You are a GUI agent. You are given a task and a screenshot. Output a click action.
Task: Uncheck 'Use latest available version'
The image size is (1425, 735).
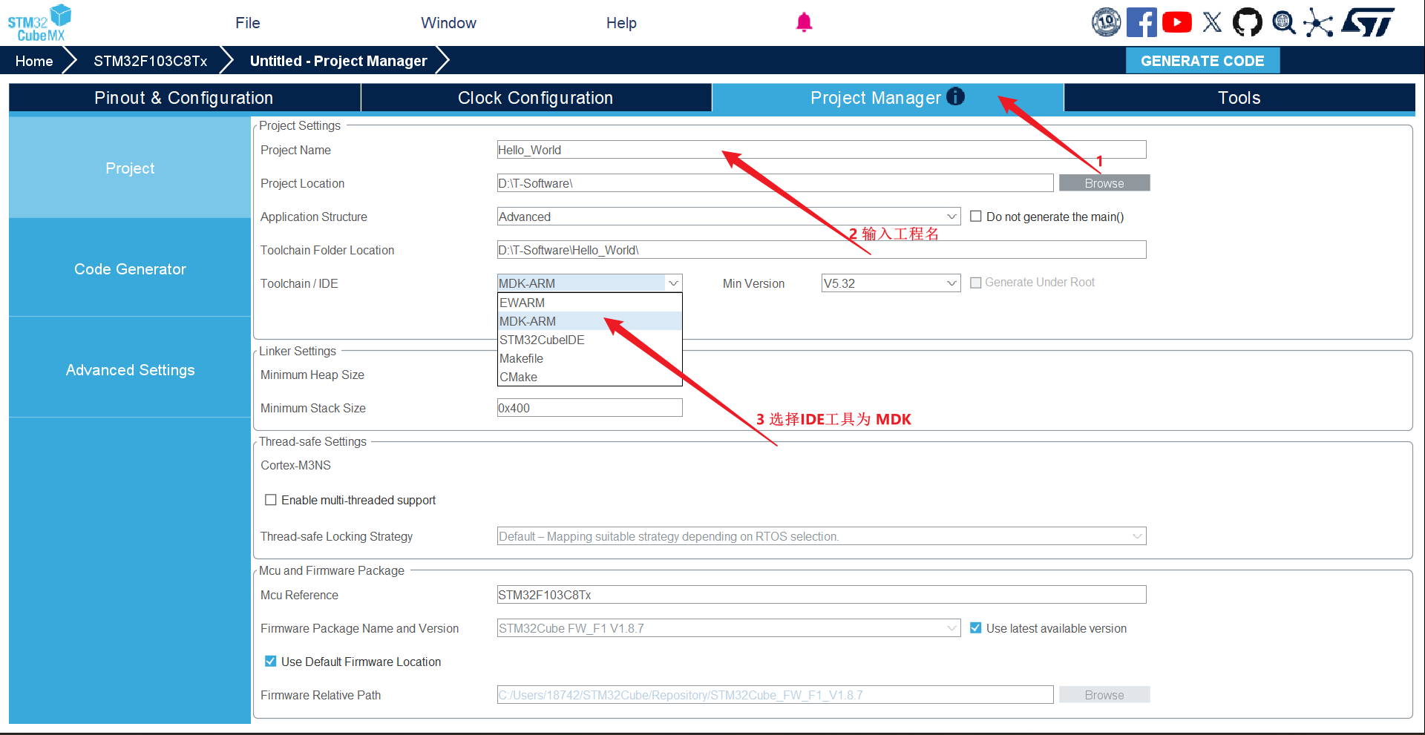pos(976,628)
